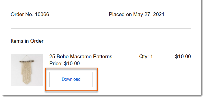
Task: Select the May 27 date text
Action: coord(142,14)
